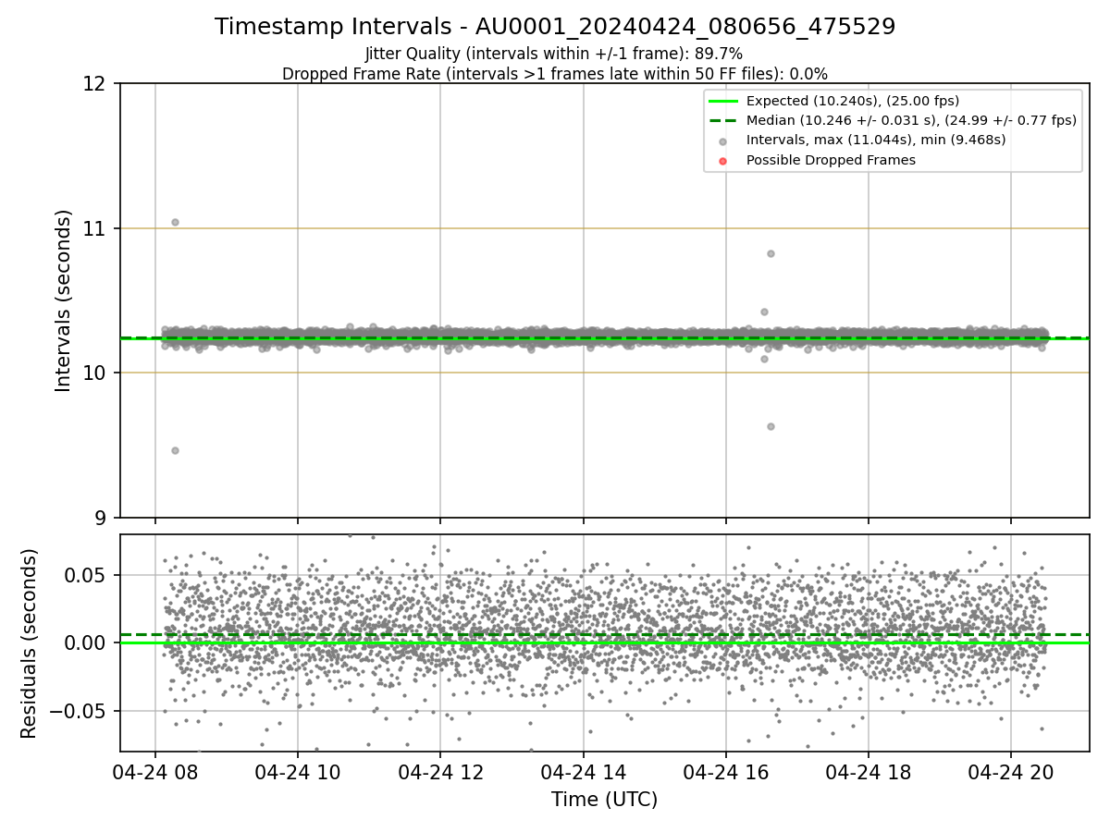The image size is (1110, 832).
Task: Click the 'Median (10.246 +/- 0.031 s)' legend entry
Action: 911,120
